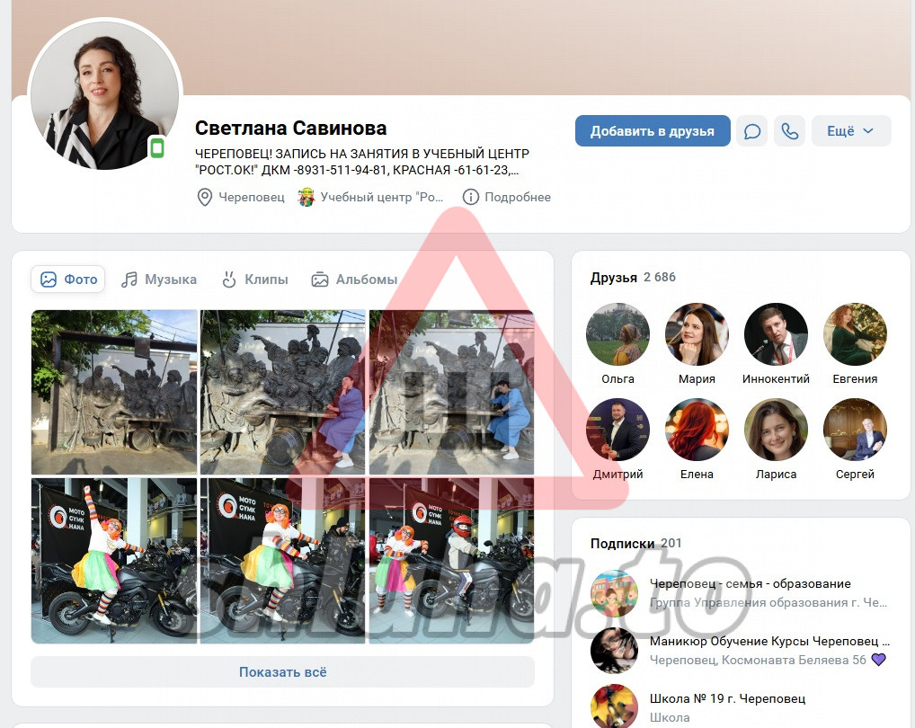Open friend Сергей's profile avatar
This screenshot has width=915, height=728.
pyautogui.click(x=855, y=430)
